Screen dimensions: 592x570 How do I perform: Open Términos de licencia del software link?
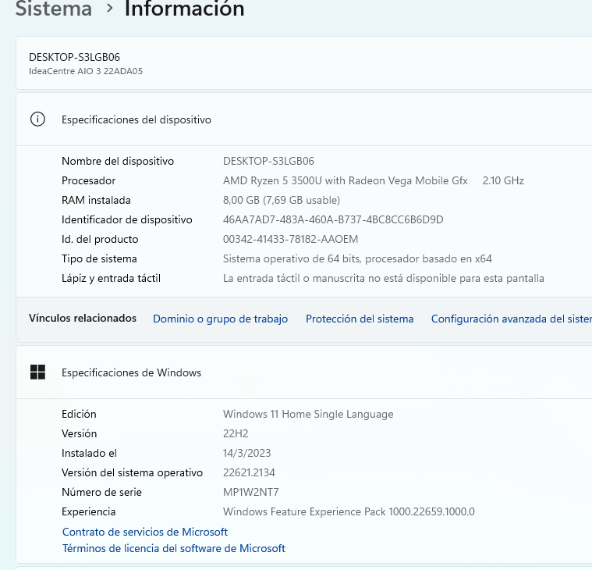[x=174, y=548]
